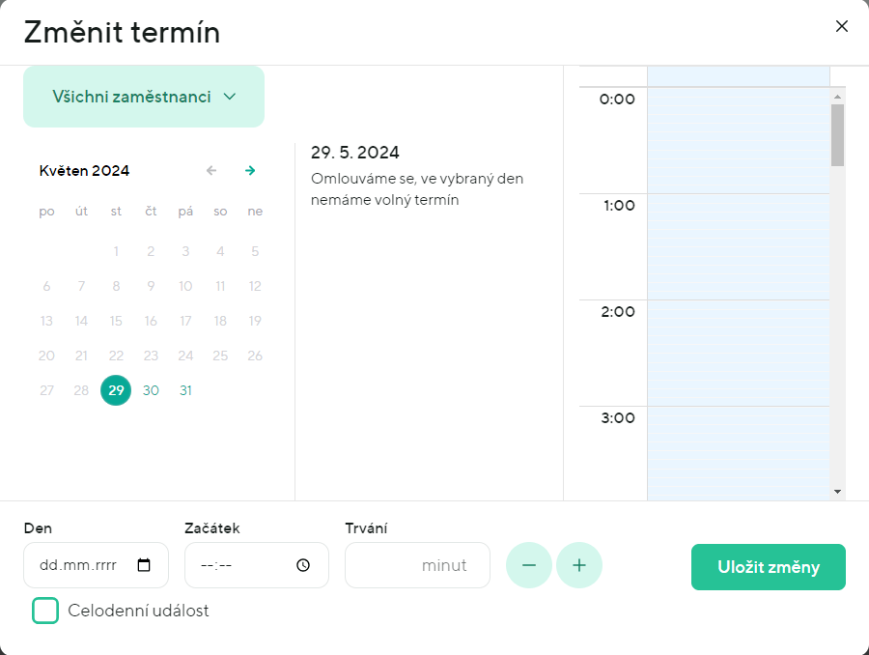Focus the Začátek time input field

[241, 566]
